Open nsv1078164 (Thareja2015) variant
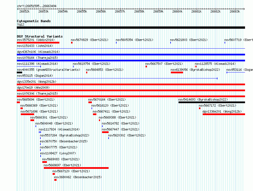 tap(38, 58)
